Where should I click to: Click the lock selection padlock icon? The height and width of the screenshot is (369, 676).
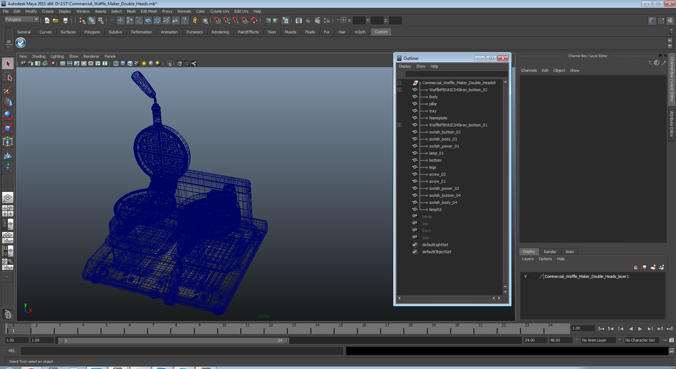point(195,20)
